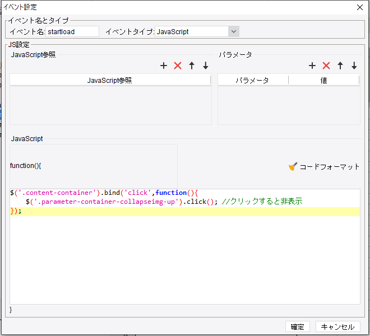The height and width of the screenshot is (336, 370).
Task: Close the イベント設定 dialog window
Action: click(x=359, y=7)
